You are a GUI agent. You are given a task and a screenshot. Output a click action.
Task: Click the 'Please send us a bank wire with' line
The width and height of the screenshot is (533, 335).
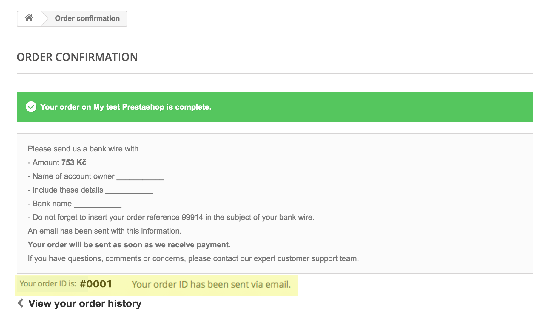click(83, 149)
